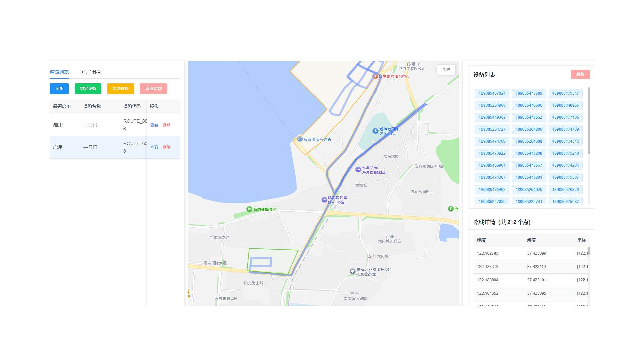Viewport: 642px width, 361px height.
Task: Select device tag 189085475547
Action: click(566, 93)
